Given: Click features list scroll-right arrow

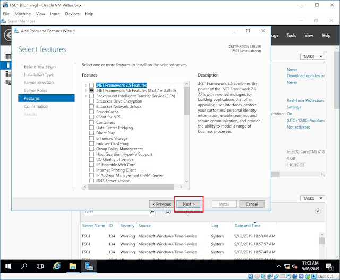Looking at the screenshot, I should [181, 186].
